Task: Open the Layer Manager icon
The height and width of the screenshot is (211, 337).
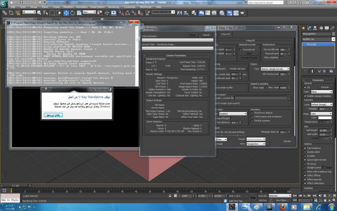Action: pyautogui.click(x=194, y=13)
